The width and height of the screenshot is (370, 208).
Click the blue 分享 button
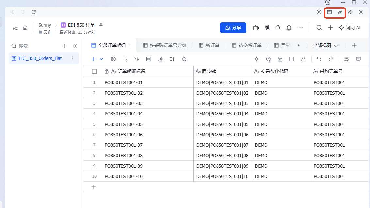click(x=233, y=28)
